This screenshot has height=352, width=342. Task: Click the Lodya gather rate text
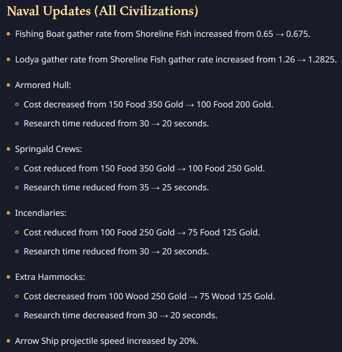176,60
